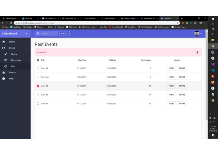Open Chrome three-dot menu
The height and width of the screenshot is (155, 218).
click(205, 23)
